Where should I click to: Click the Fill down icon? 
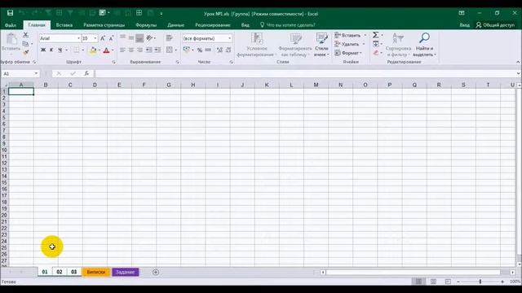(x=376, y=44)
